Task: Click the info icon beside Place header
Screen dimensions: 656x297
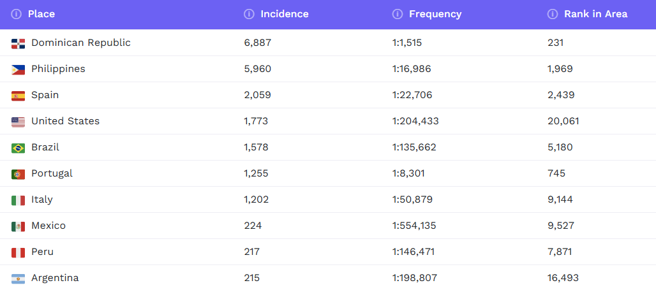Action: click(x=17, y=14)
